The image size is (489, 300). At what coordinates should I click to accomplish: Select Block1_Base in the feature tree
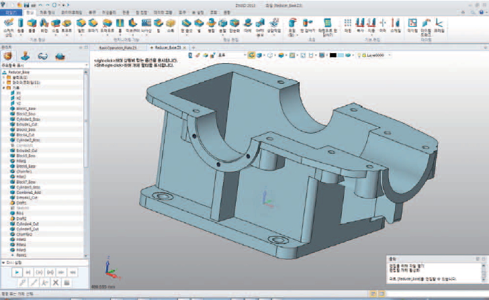click(x=26, y=109)
